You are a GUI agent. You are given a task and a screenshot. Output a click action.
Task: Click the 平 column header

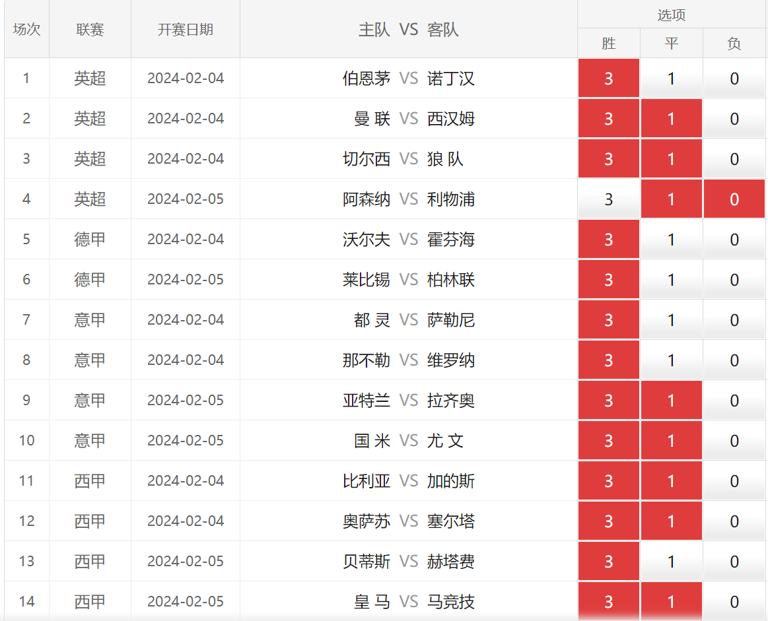tap(671, 44)
